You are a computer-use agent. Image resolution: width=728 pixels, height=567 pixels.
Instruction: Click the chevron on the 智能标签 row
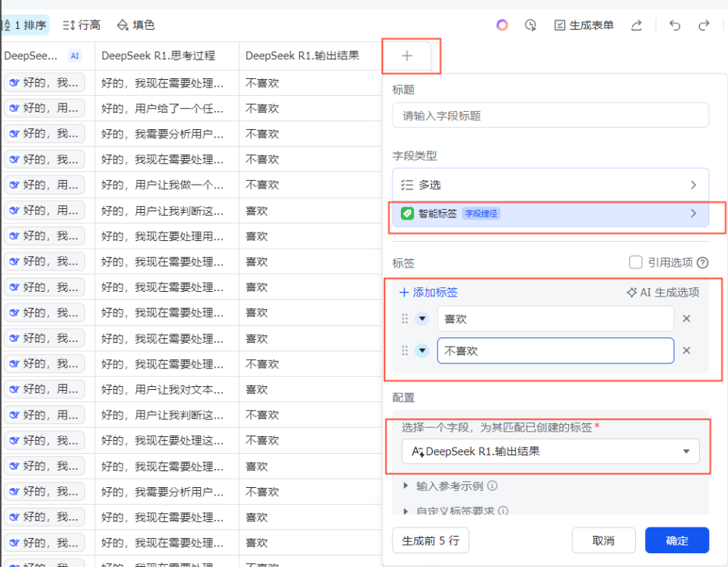pyautogui.click(x=693, y=214)
